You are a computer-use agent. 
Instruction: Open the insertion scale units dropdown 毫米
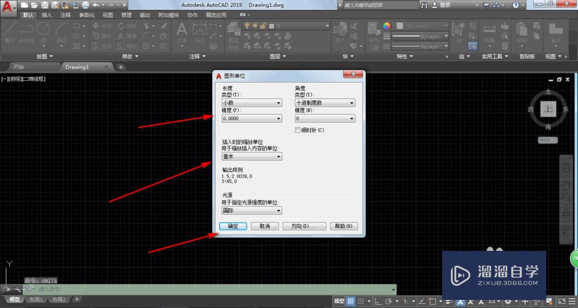click(252, 156)
